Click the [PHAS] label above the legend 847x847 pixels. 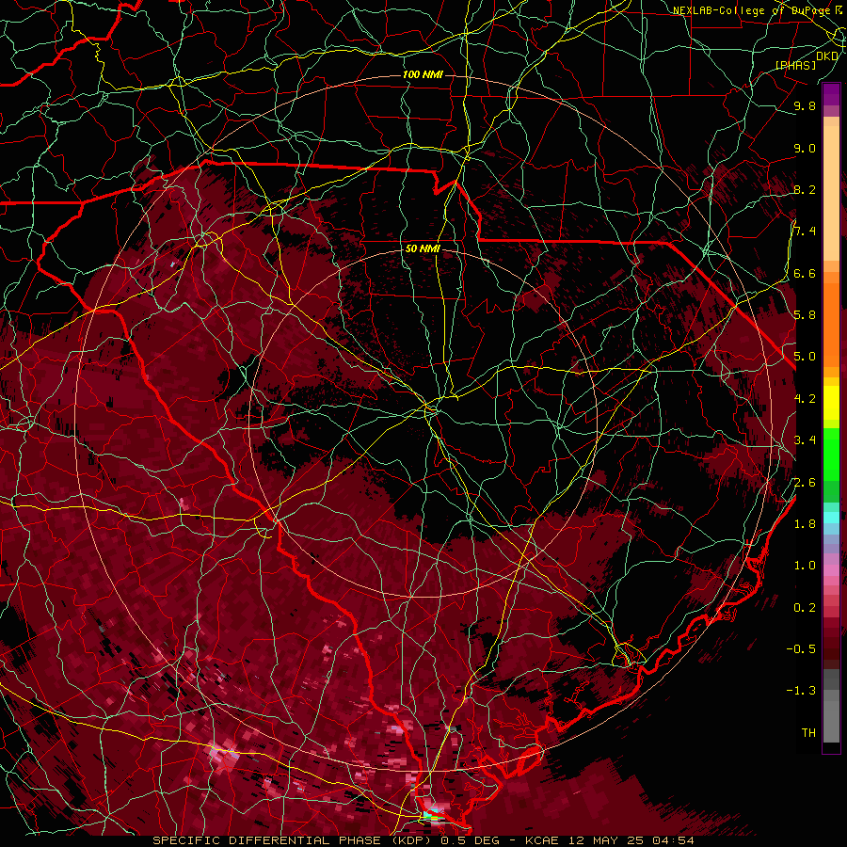click(x=795, y=66)
